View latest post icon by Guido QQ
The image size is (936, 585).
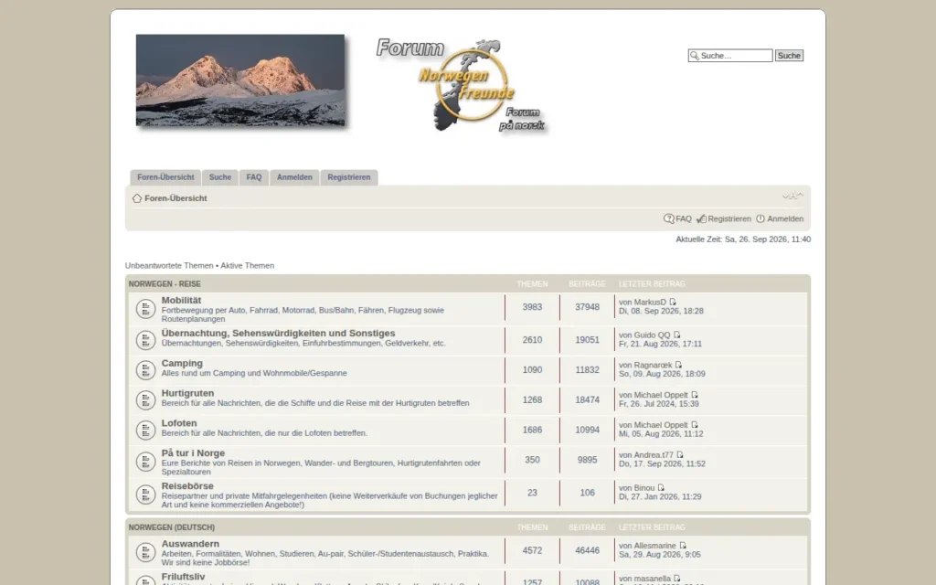pyautogui.click(x=677, y=335)
